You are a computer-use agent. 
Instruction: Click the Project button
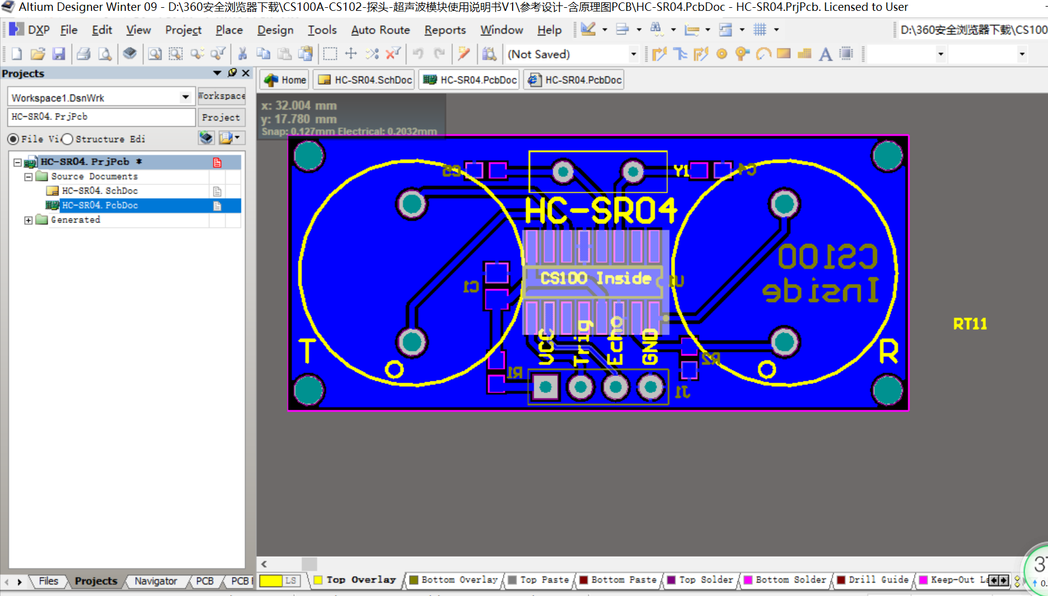click(222, 118)
